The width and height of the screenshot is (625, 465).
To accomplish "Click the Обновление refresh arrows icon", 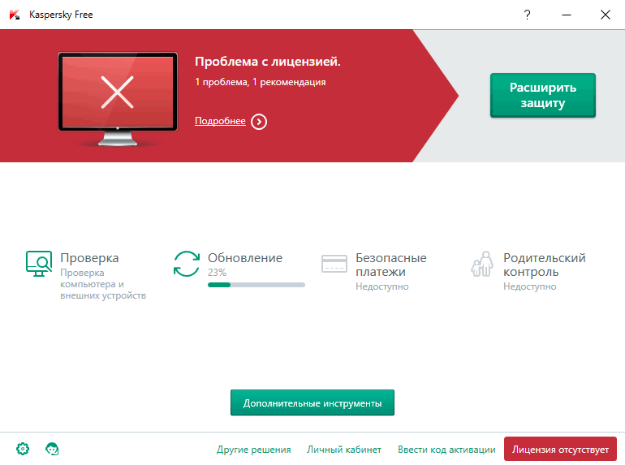I will point(187,264).
